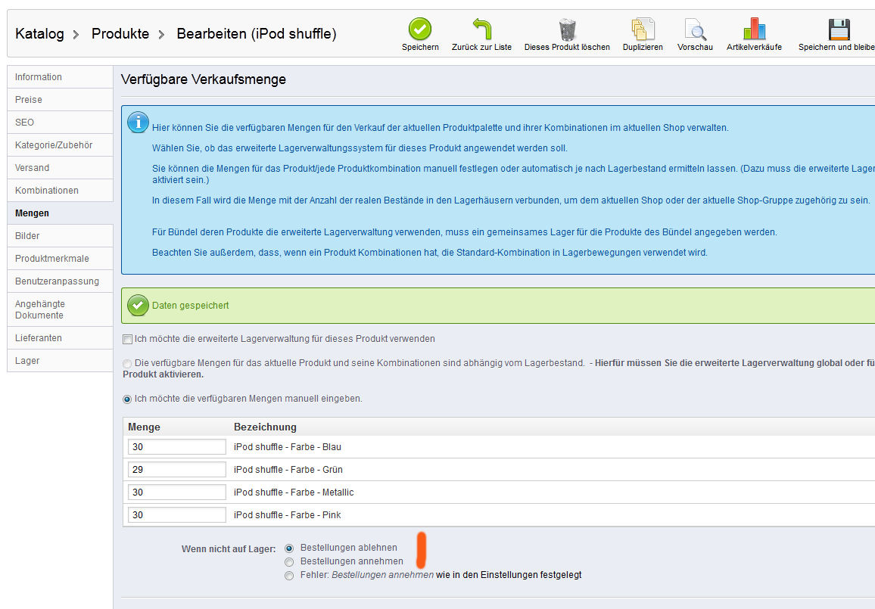Open the Kombinationen tab
The height and width of the screenshot is (609, 875).
tap(61, 191)
